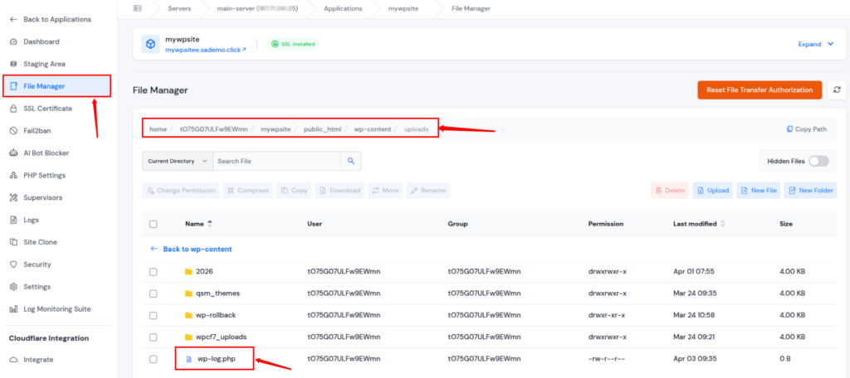Click the back arrow icon beside Back to Applications
Screen dimensions: 850x378
(x=13, y=20)
